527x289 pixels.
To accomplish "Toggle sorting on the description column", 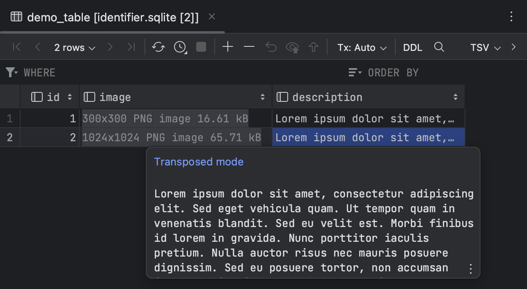I will click(455, 97).
